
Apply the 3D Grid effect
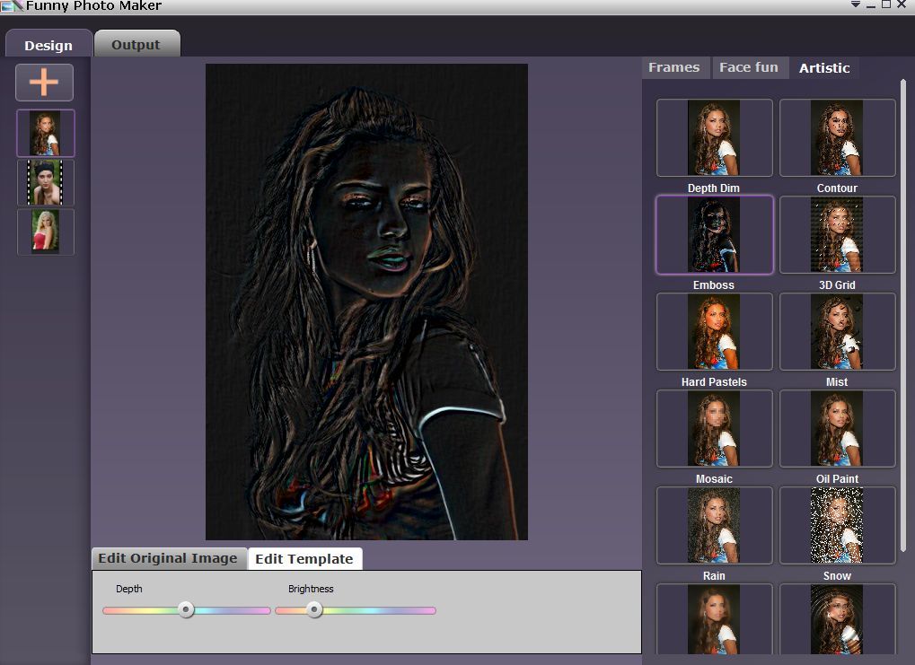tap(838, 234)
